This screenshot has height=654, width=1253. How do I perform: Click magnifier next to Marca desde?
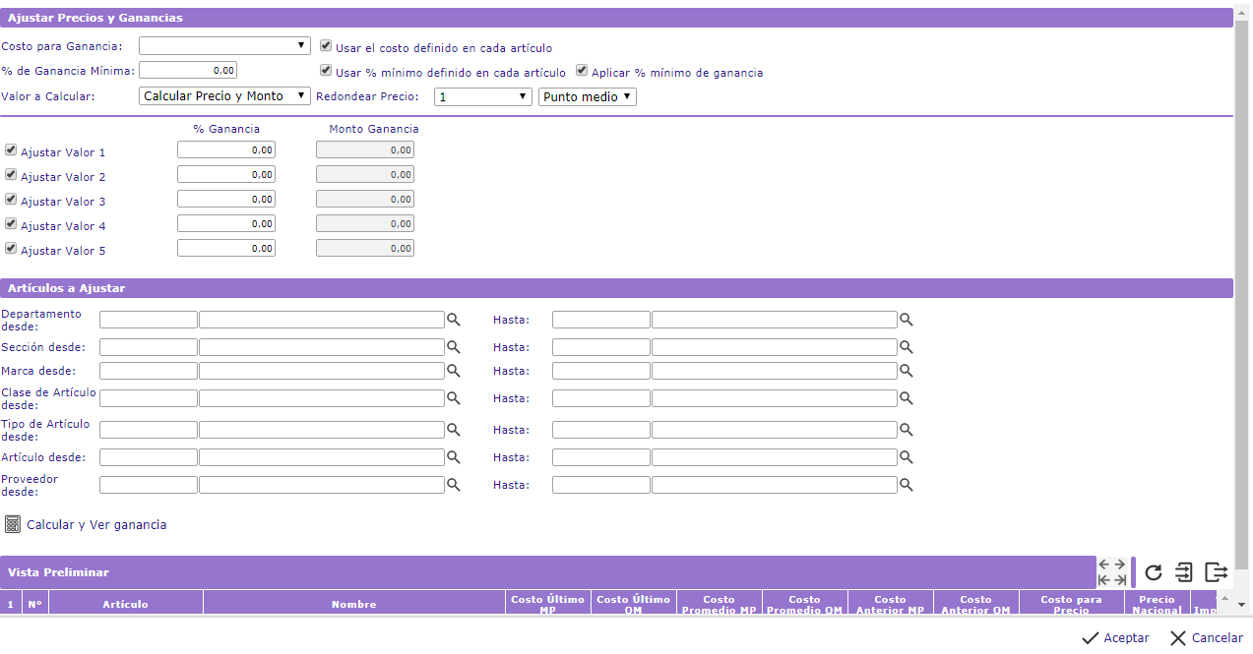[454, 371]
